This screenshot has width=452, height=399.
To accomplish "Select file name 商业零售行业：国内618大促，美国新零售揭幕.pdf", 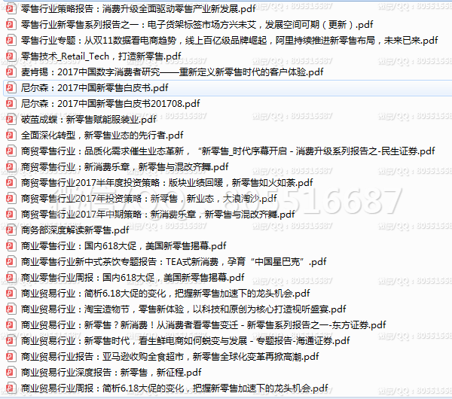I will point(124,246).
